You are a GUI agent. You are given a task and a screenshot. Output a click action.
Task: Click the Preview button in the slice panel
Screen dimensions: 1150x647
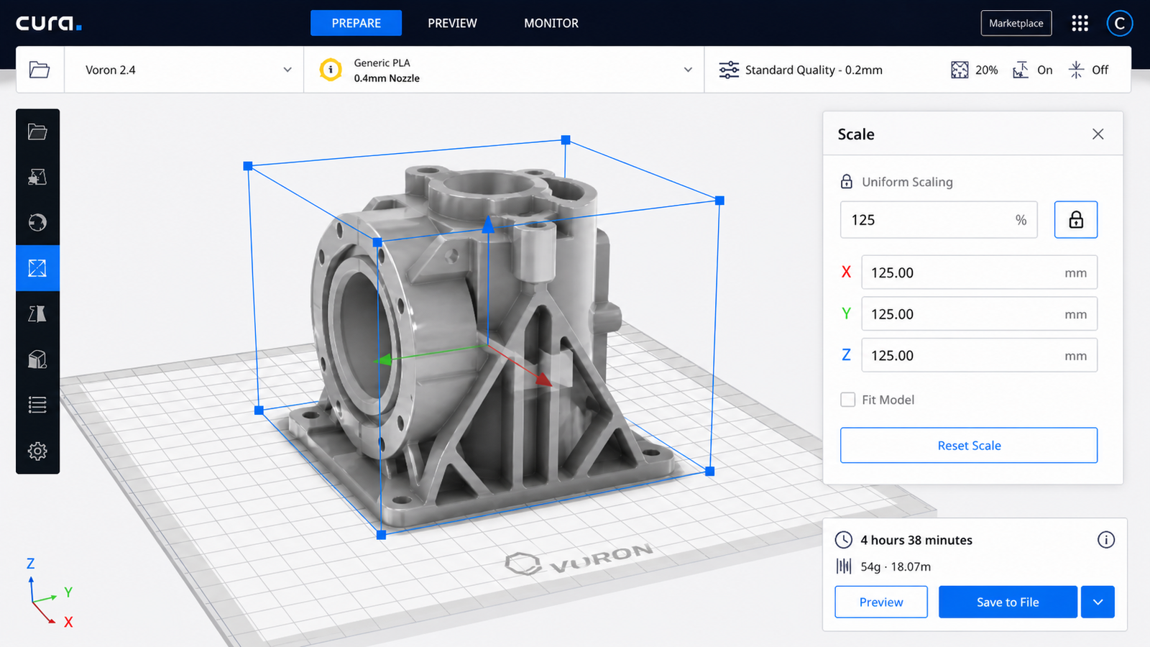[881, 602]
